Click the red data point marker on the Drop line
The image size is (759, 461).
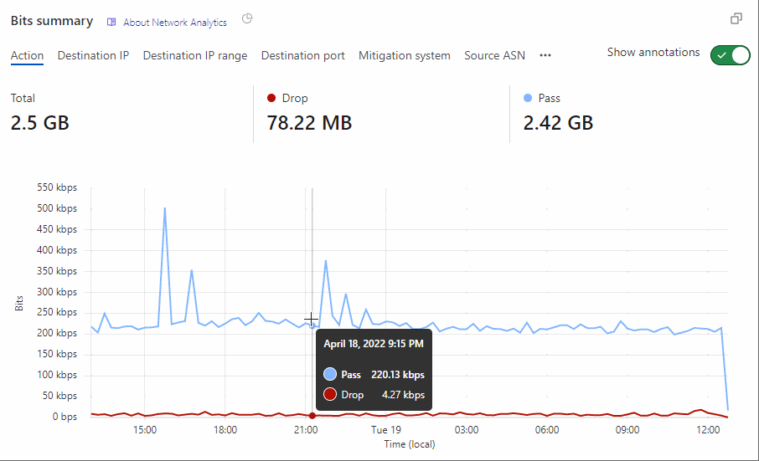point(312,415)
